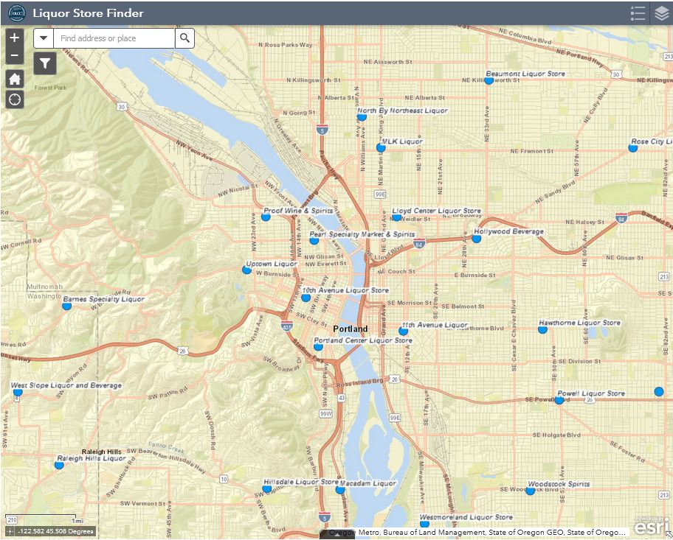This screenshot has height=540, width=673.
Task: Select 10th Avenue Liquor Store marker
Action: (x=306, y=297)
